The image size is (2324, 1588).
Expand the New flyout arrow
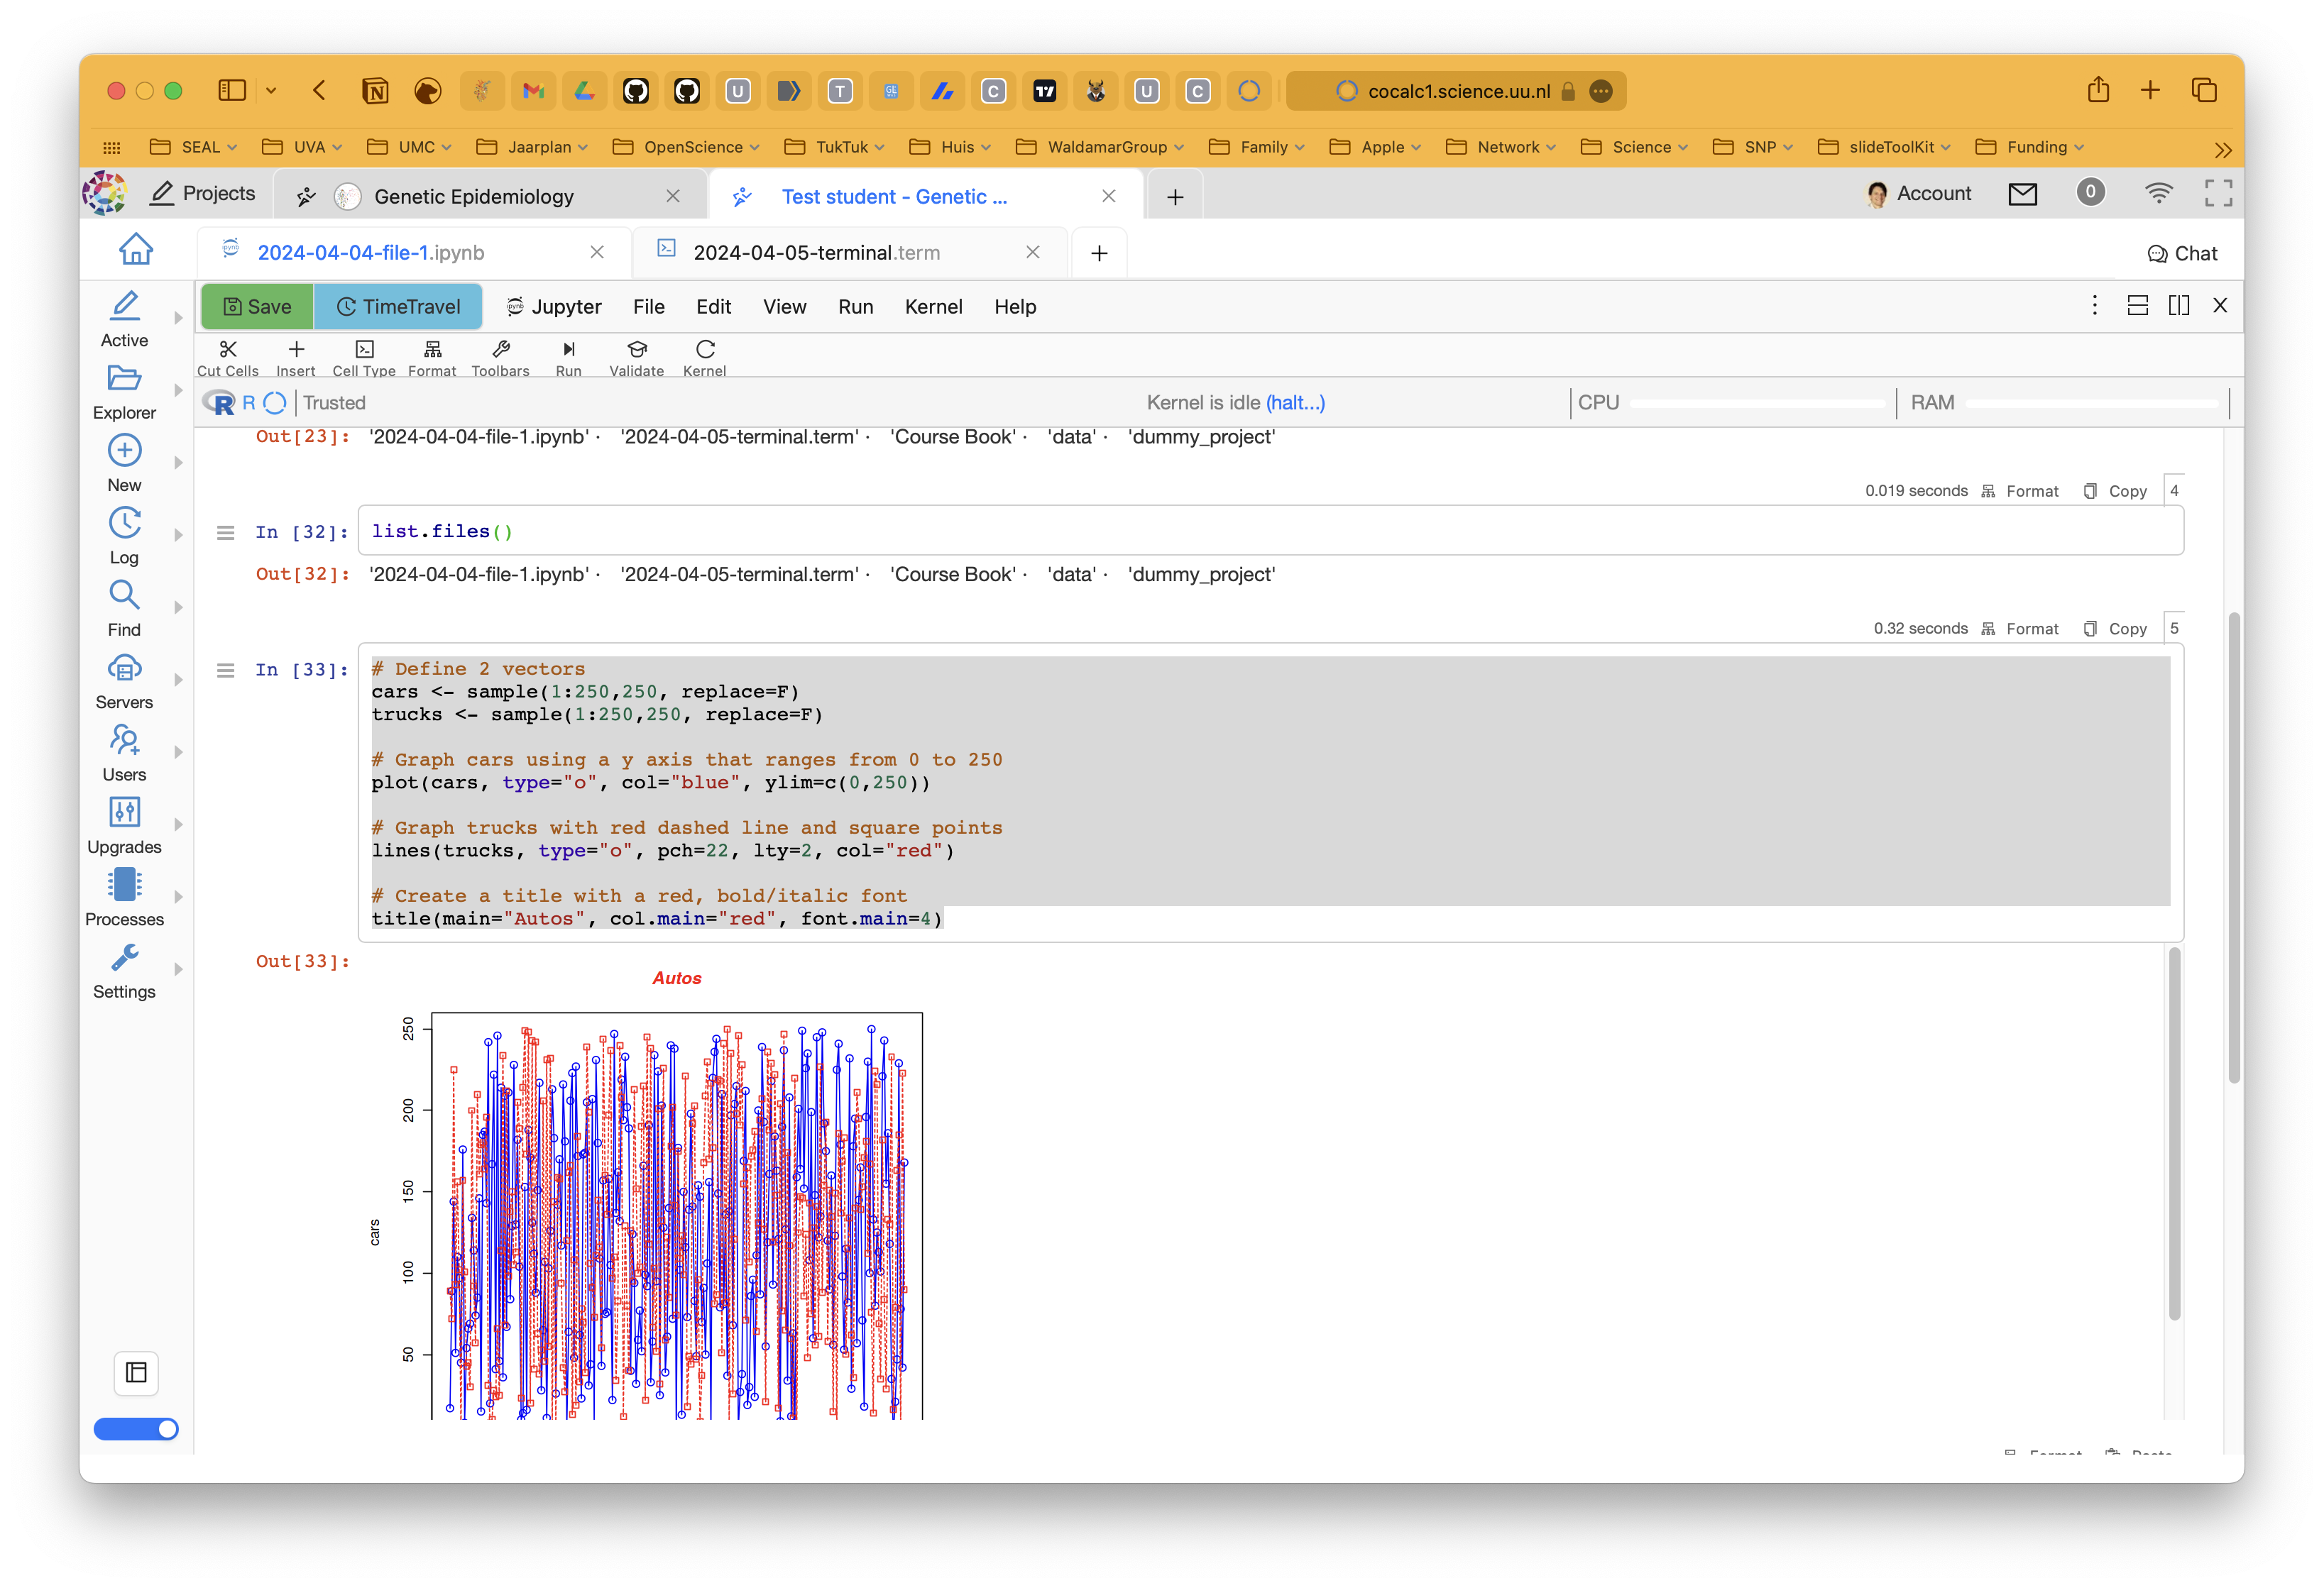click(x=178, y=463)
